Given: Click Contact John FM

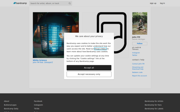Looking at the screenshot, I should (138, 64).
